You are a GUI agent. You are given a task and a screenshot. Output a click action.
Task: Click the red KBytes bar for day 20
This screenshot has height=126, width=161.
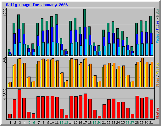pyautogui.click(x=99, y=117)
